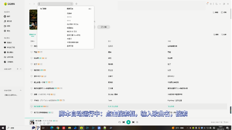This screenshot has width=232, height=130.
Task: Open the main menu hamburger icon
Action: (x=211, y=4)
